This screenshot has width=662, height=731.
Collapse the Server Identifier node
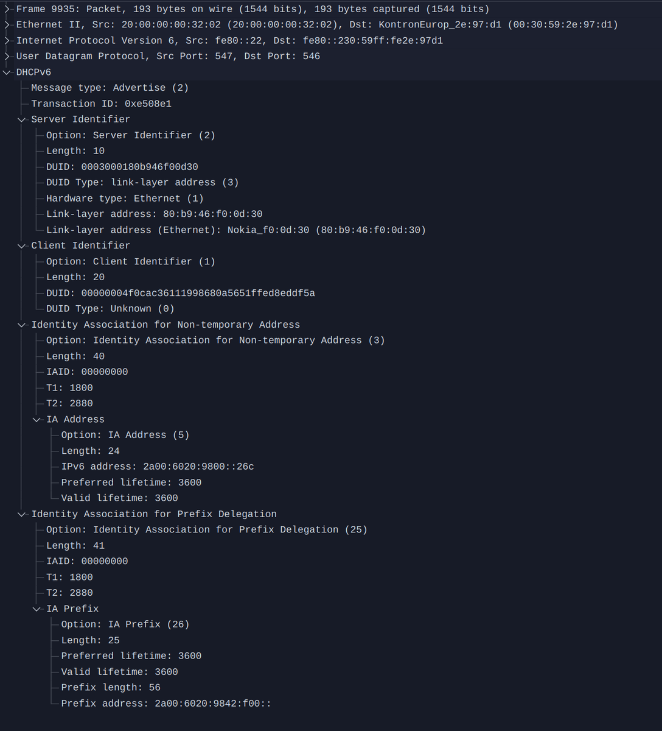coord(22,119)
